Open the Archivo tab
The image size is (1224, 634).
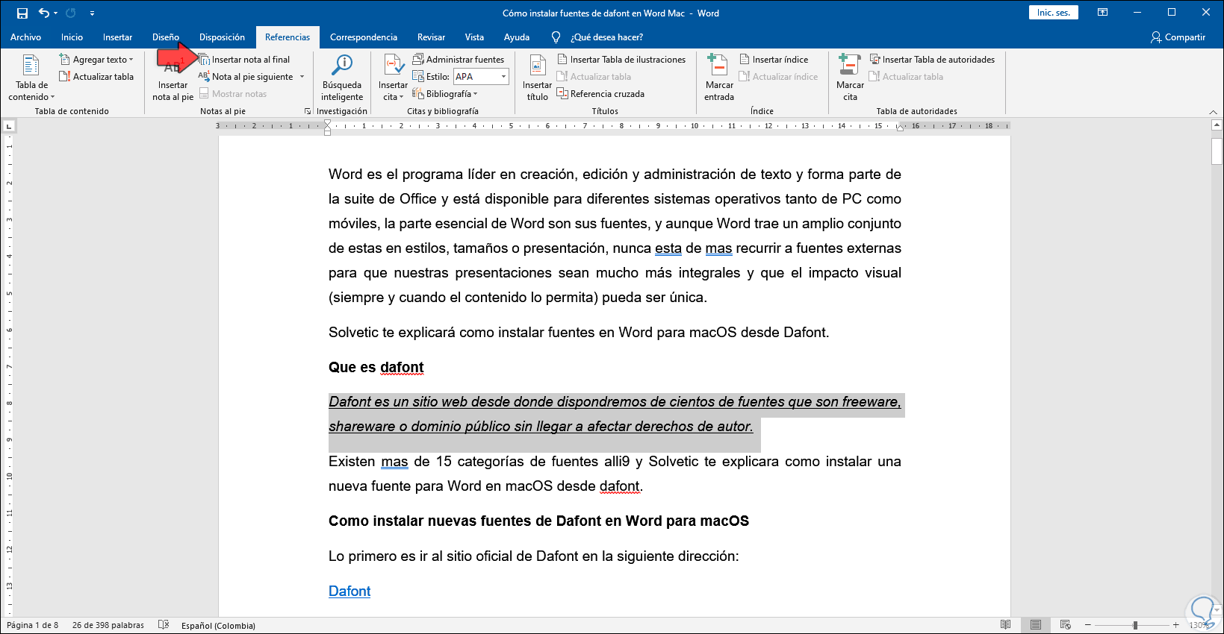[26, 37]
